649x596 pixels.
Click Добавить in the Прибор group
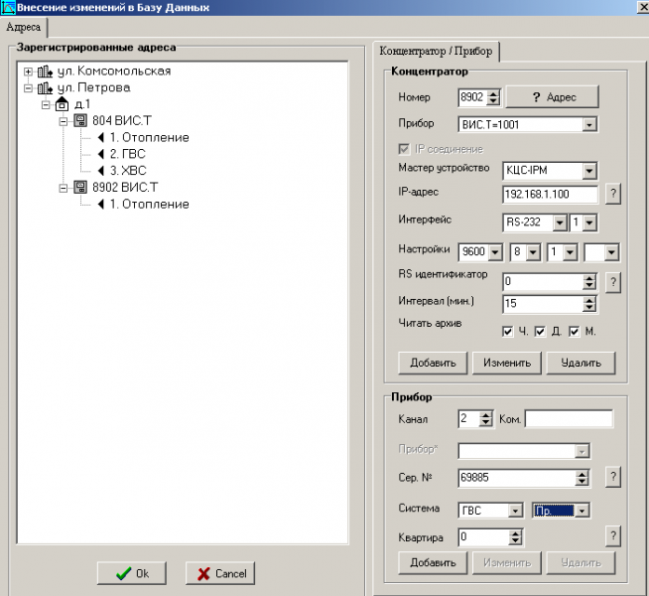tap(433, 563)
